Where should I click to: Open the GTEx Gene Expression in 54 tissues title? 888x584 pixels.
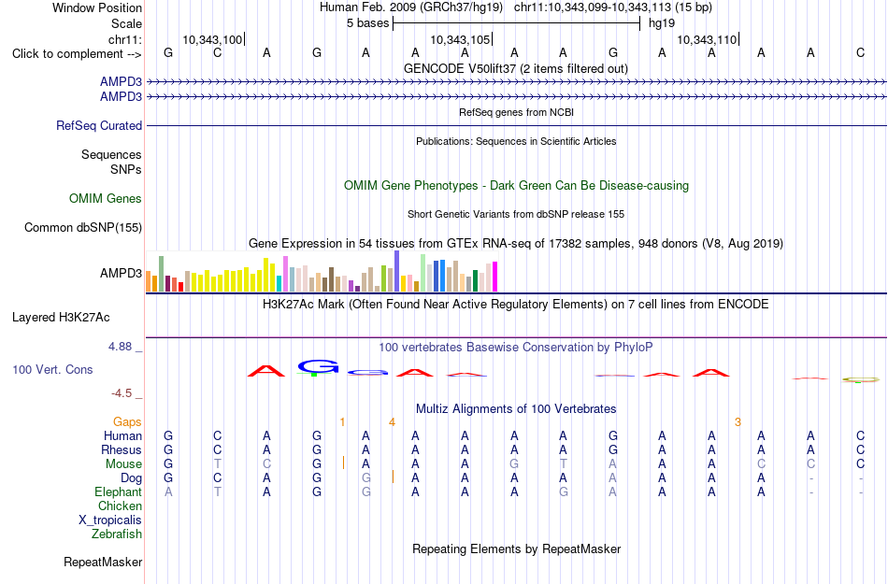(516, 243)
